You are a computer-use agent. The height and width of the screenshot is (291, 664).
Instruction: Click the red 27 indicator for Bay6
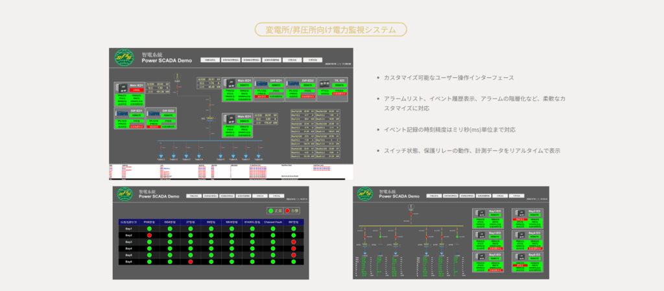(x=190, y=261)
